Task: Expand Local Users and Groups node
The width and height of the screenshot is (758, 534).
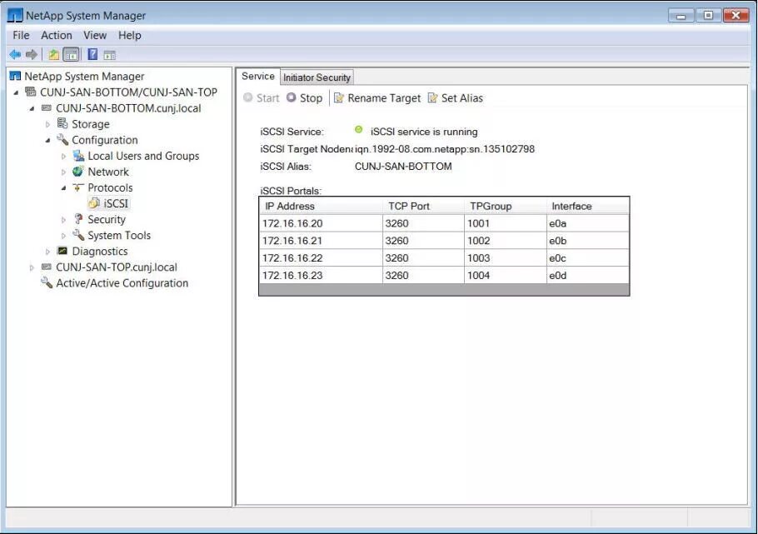Action: pos(64,157)
